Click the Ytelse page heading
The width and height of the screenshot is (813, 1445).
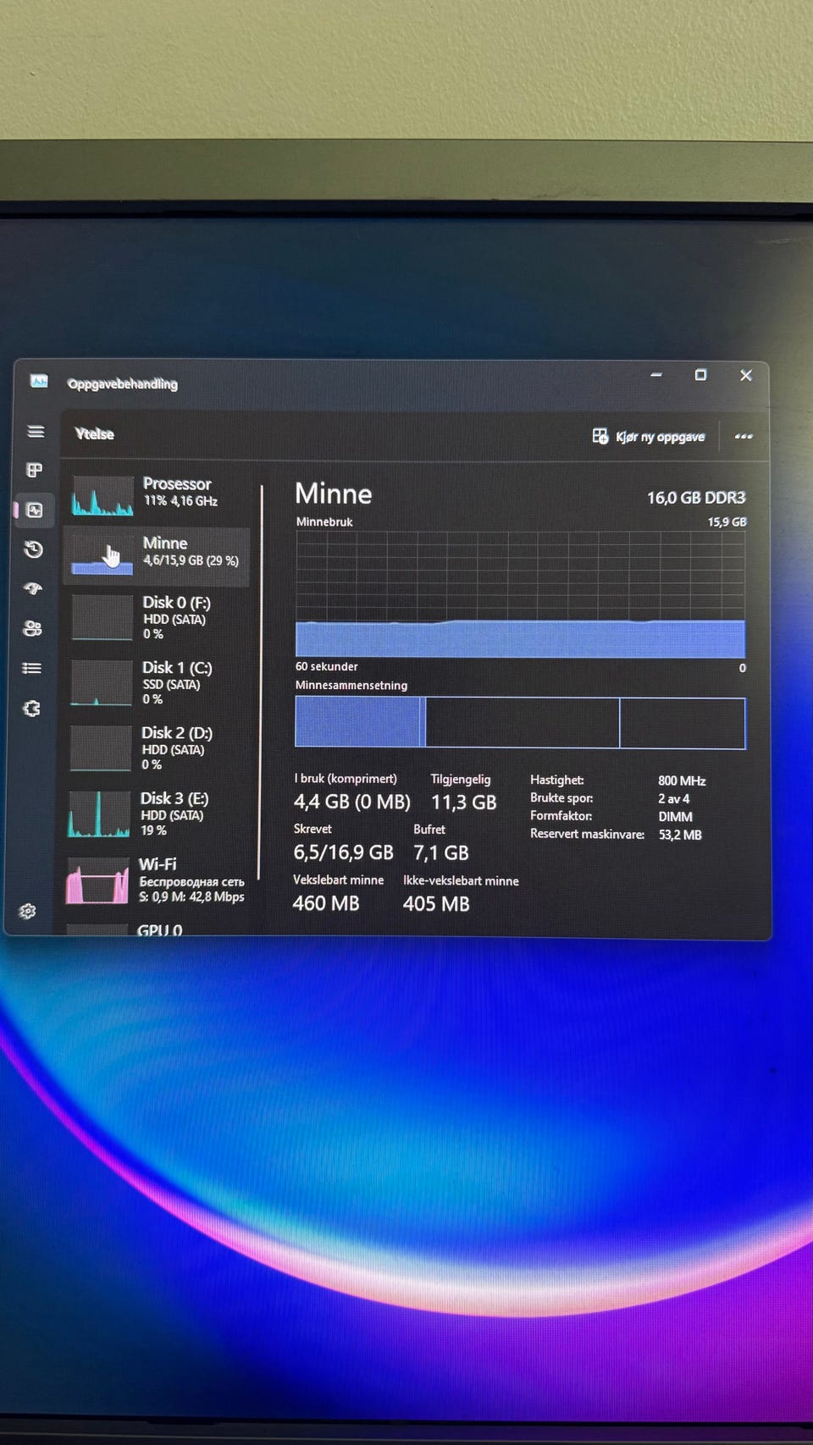94,433
